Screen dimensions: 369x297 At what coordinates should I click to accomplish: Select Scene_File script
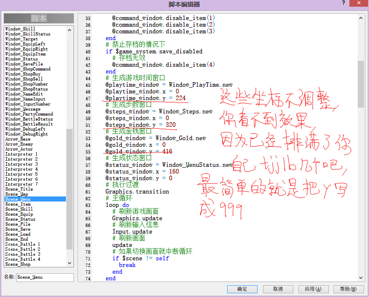click(x=18, y=224)
